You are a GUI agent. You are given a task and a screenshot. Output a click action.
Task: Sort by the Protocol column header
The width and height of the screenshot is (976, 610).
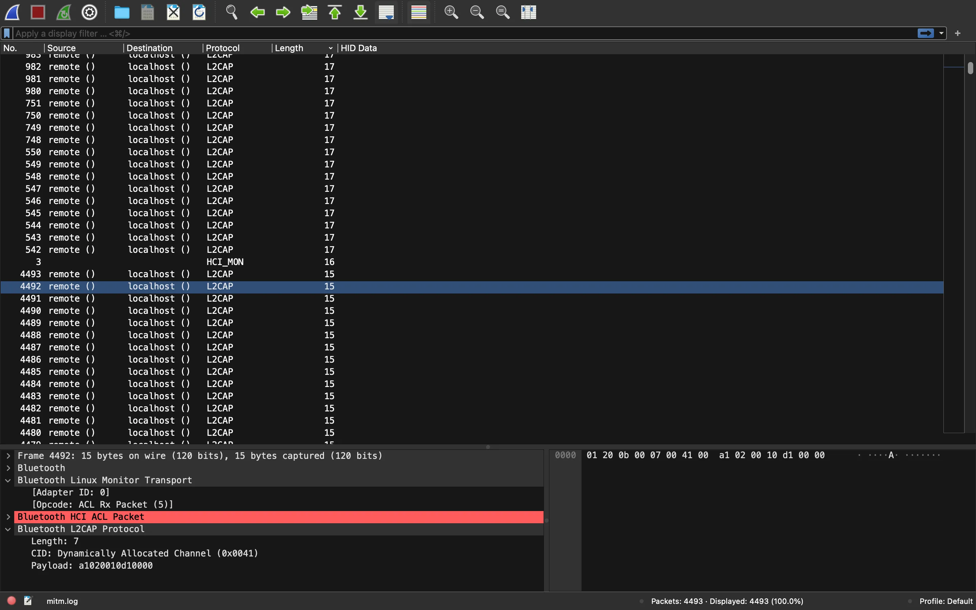tap(238, 48)
